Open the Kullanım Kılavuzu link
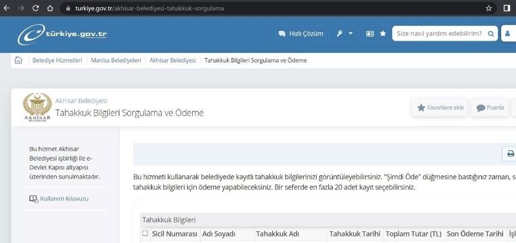Screen dimensions: 516x243 (x=59, y=199)
